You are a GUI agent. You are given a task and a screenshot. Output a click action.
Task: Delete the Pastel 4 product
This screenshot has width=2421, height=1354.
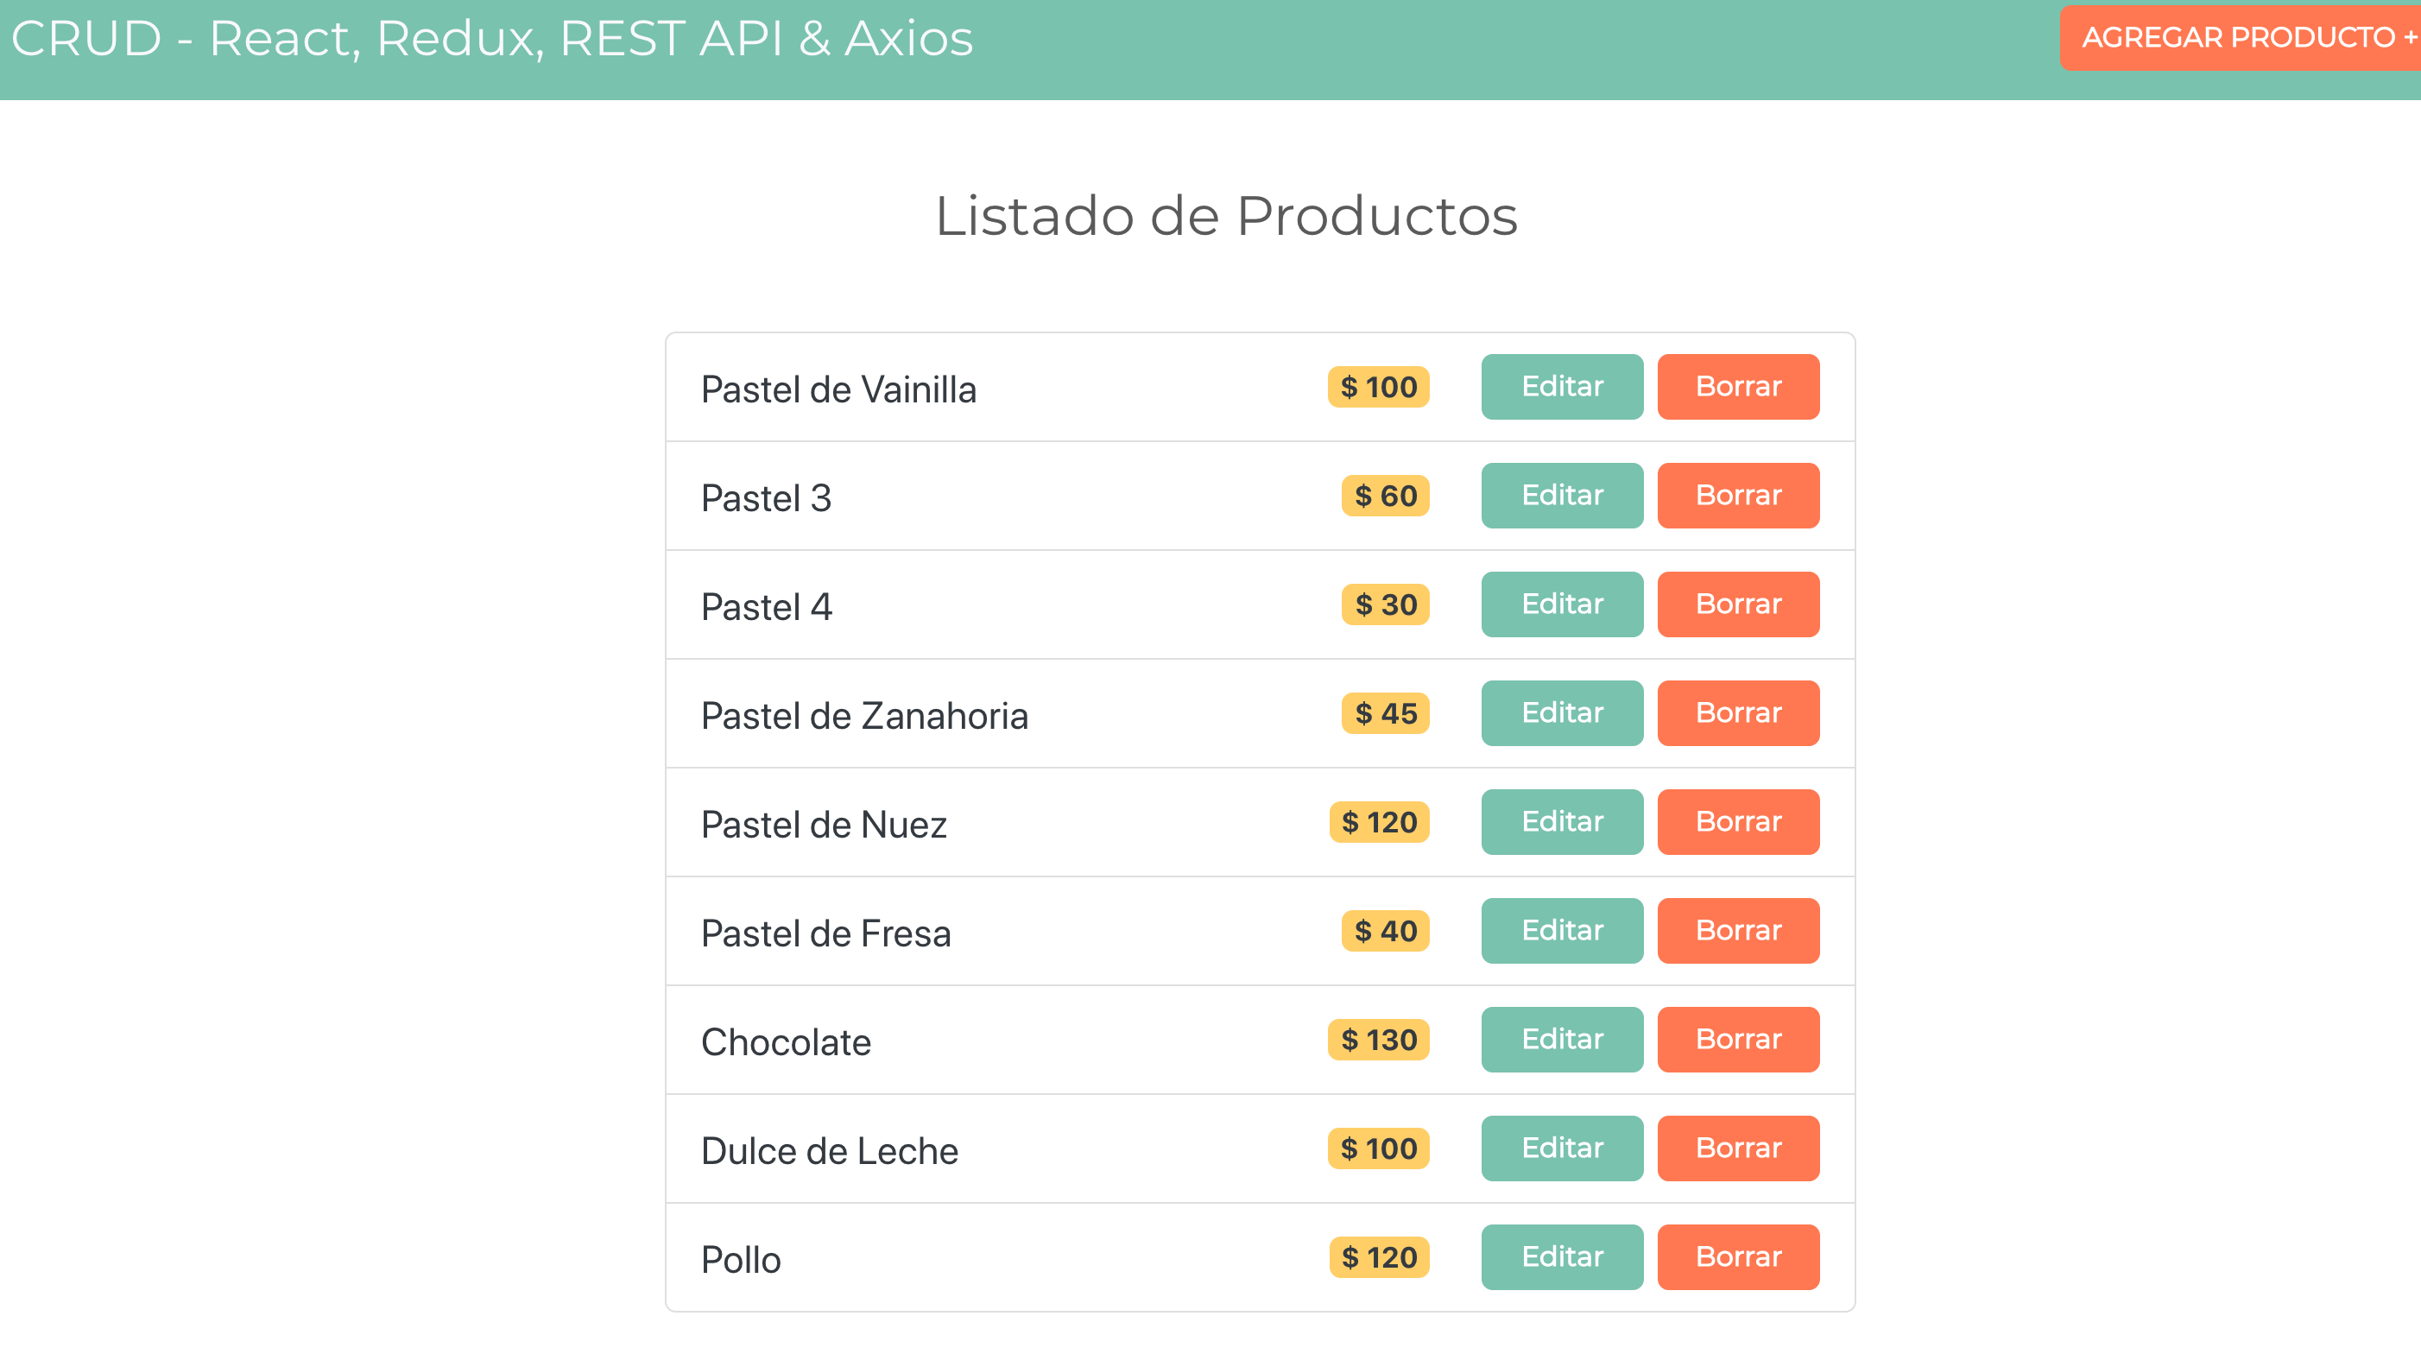1738,604
